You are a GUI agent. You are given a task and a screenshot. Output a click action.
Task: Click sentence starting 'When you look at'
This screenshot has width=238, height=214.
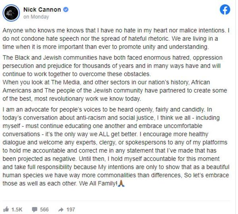[x=115, y=90]
